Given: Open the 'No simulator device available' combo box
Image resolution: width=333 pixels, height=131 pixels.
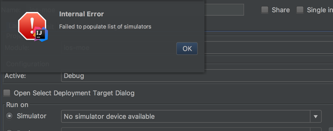Looking at the screenshot, I should coord(191,116).
